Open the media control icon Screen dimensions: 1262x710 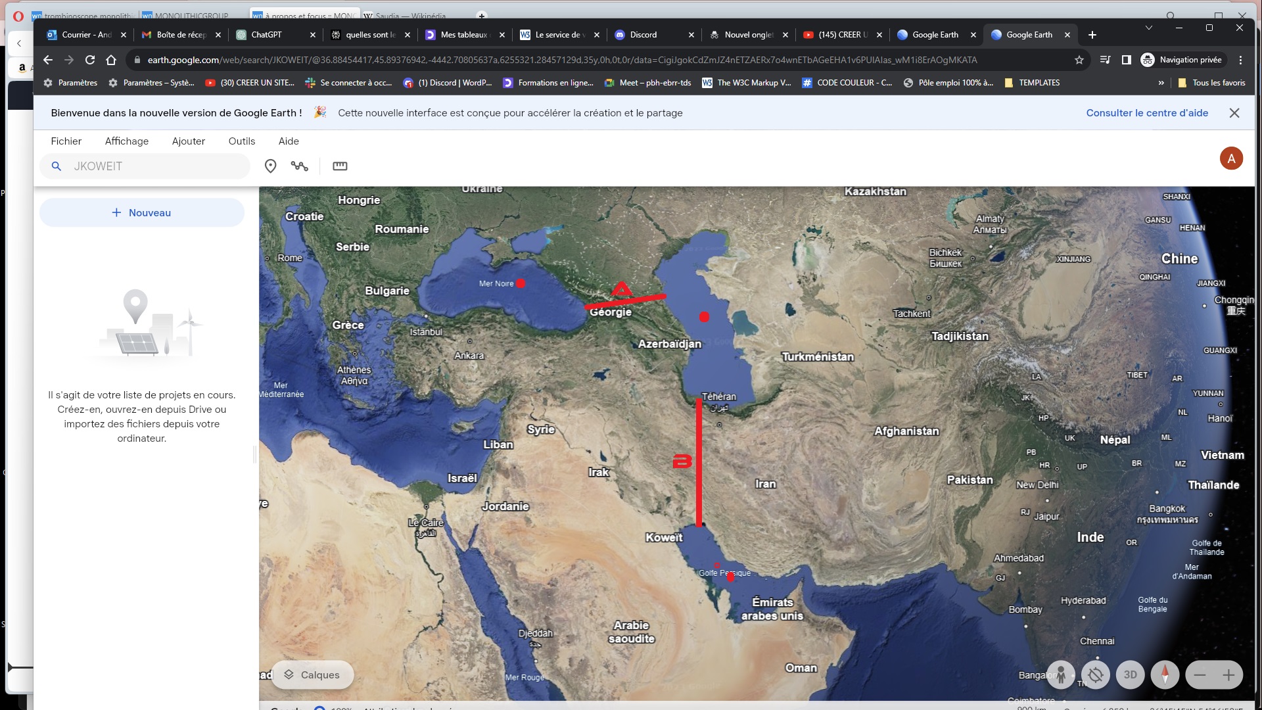coord(1105,60)
